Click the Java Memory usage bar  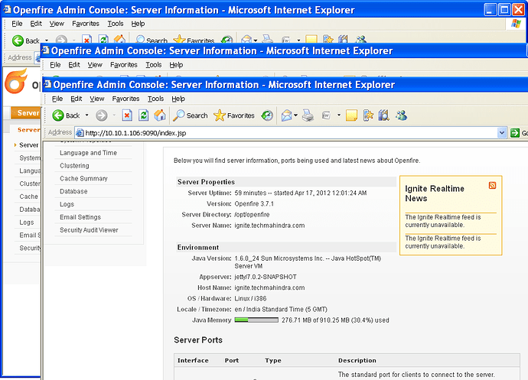256,320
